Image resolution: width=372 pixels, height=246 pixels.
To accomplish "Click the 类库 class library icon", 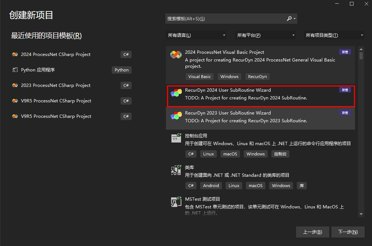I will (x=176, y=170).
